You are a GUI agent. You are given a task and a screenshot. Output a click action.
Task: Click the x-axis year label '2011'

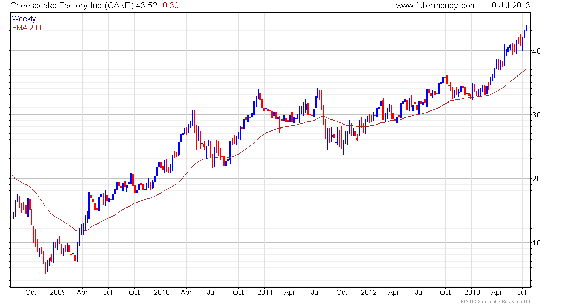265,292
